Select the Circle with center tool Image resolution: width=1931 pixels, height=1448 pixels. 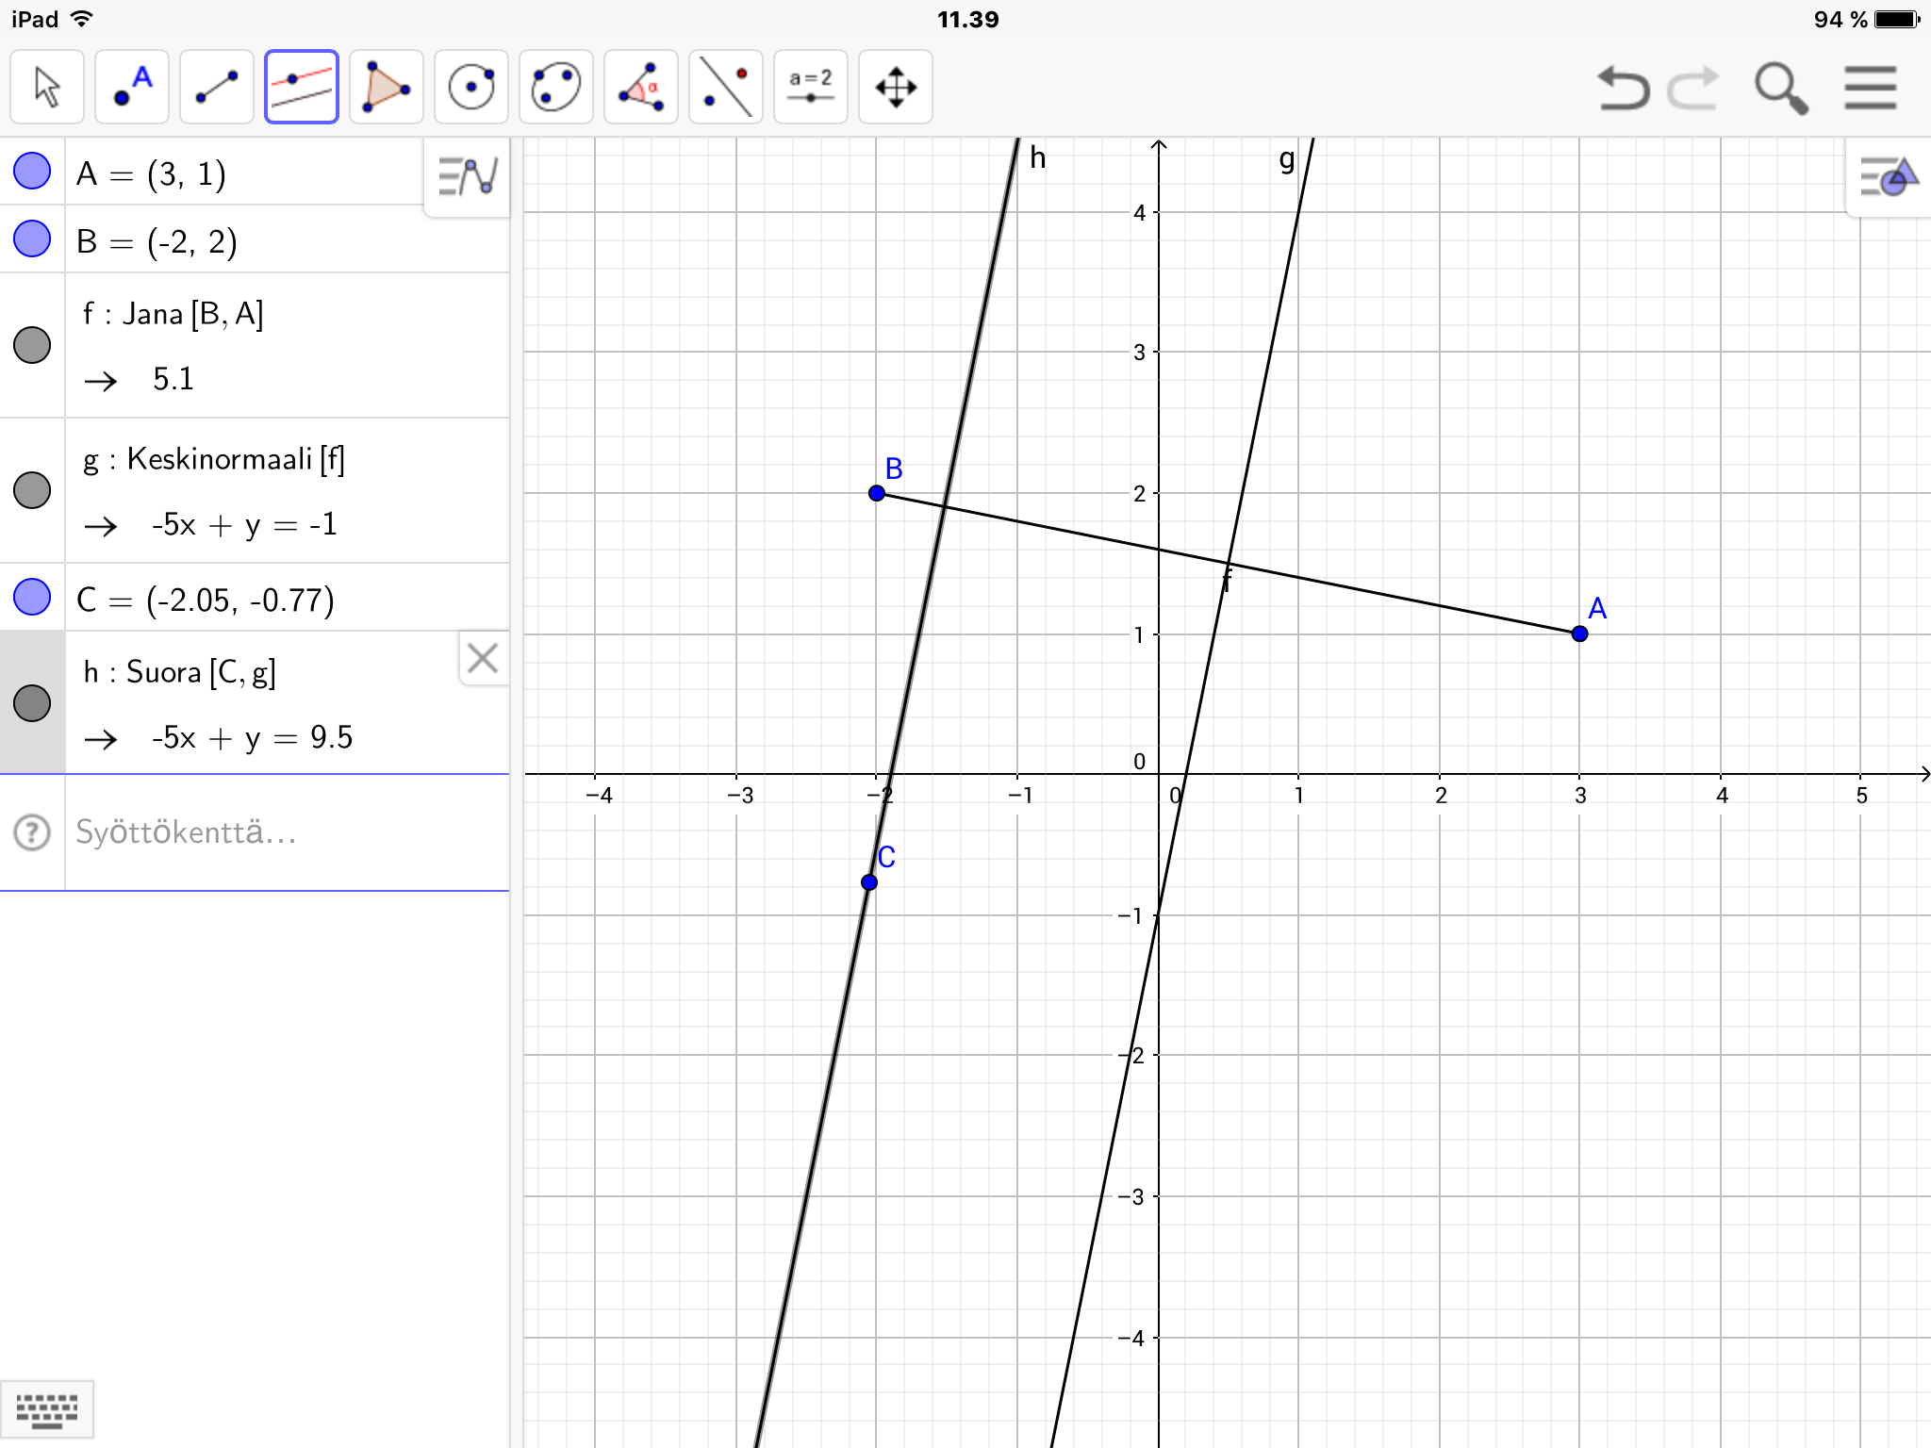pyautogui.click(x=471, y=88)
